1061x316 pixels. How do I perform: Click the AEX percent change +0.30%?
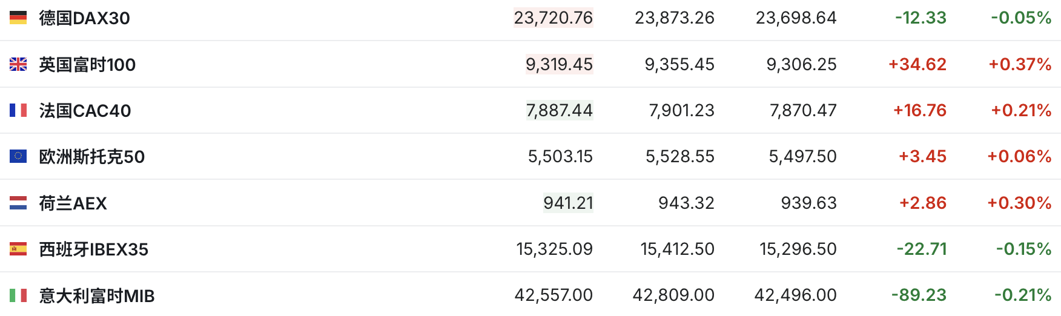(x=1019, y=203)
